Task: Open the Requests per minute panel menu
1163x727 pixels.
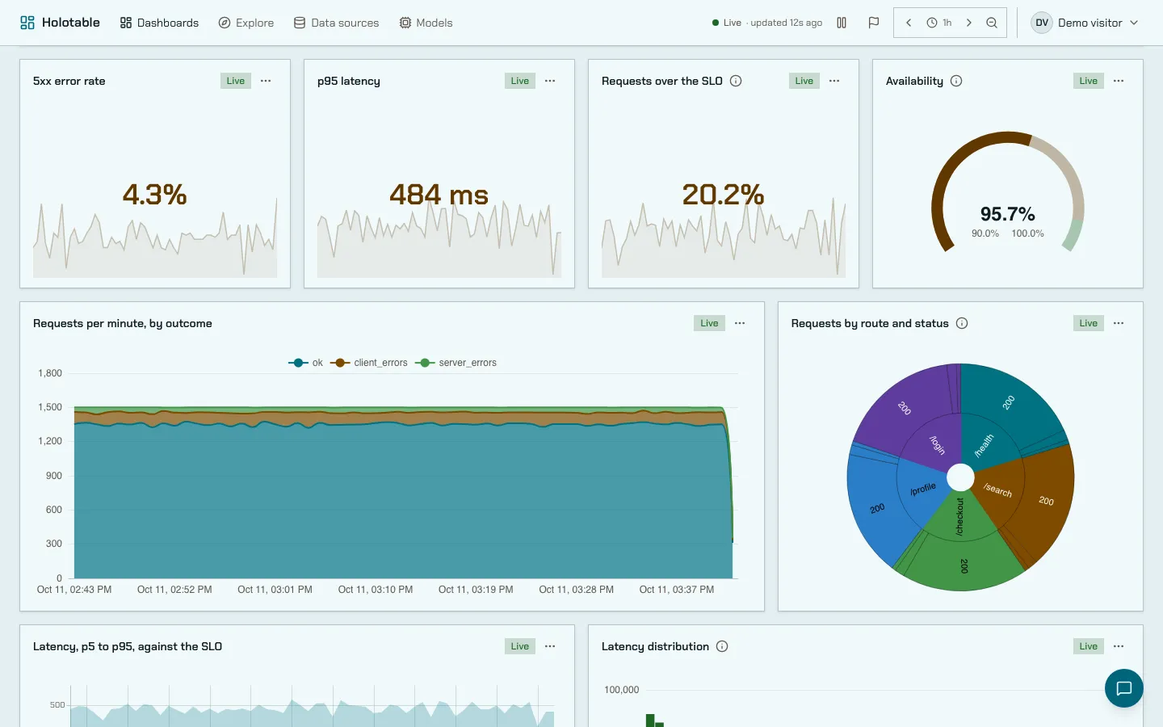Action: (x=740, y=323)
